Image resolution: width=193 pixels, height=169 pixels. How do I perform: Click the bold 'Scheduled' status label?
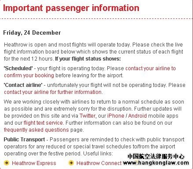[18, 68]
